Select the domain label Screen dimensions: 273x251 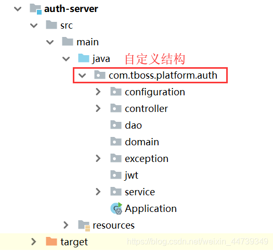(x=142, y=142)
